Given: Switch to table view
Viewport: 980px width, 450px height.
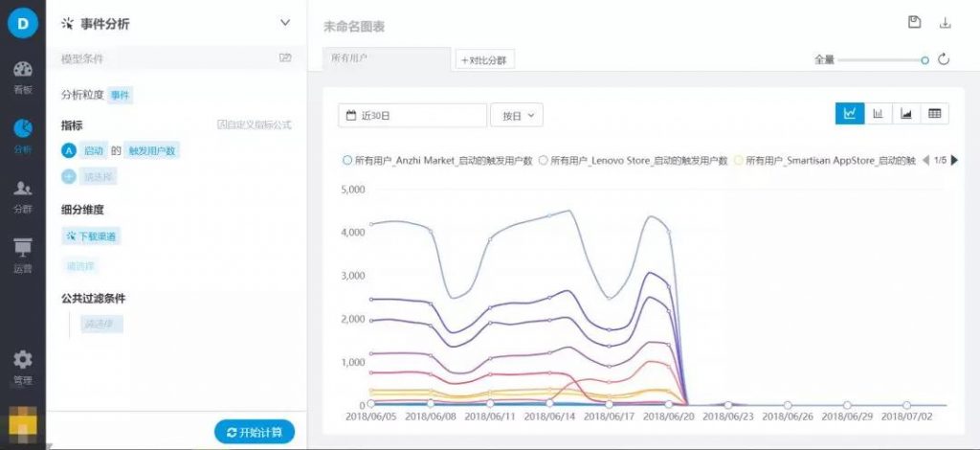Looking at the screenshot, I should pos(934,114).
